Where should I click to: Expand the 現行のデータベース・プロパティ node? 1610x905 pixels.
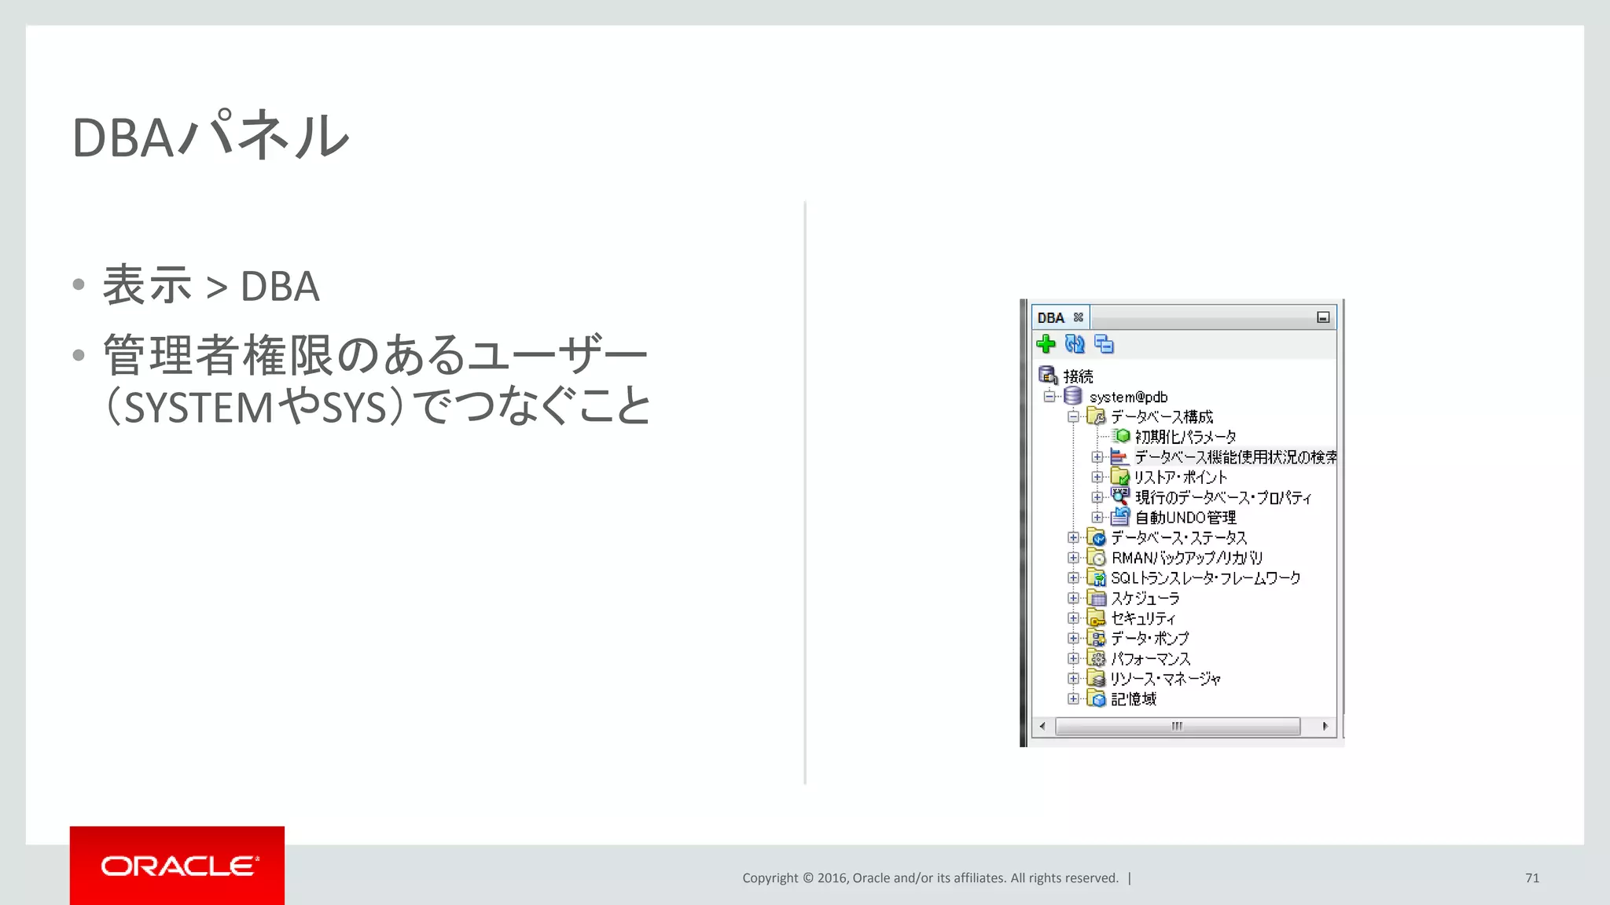pyautogui.click(x=1097, y=497)
